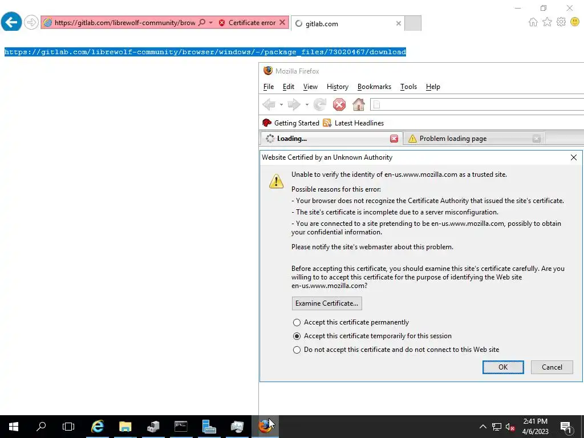584x438 pixels.
Task: Open Firefox Help menu
Action: pyautogui.click(x=433, y=87)
